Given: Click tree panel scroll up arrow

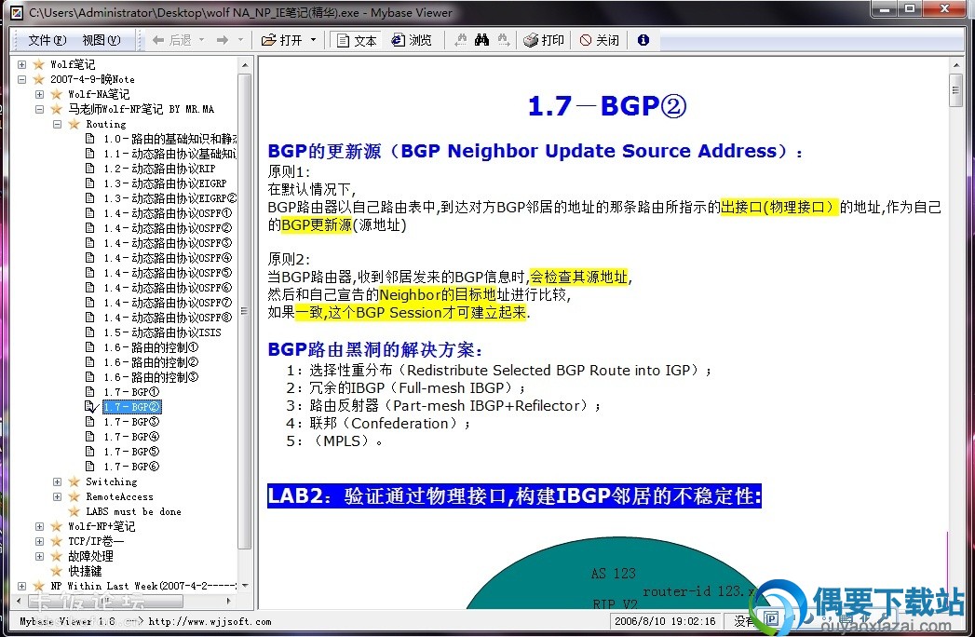Looking at the screenshot, I should click(x=244, y=64).
